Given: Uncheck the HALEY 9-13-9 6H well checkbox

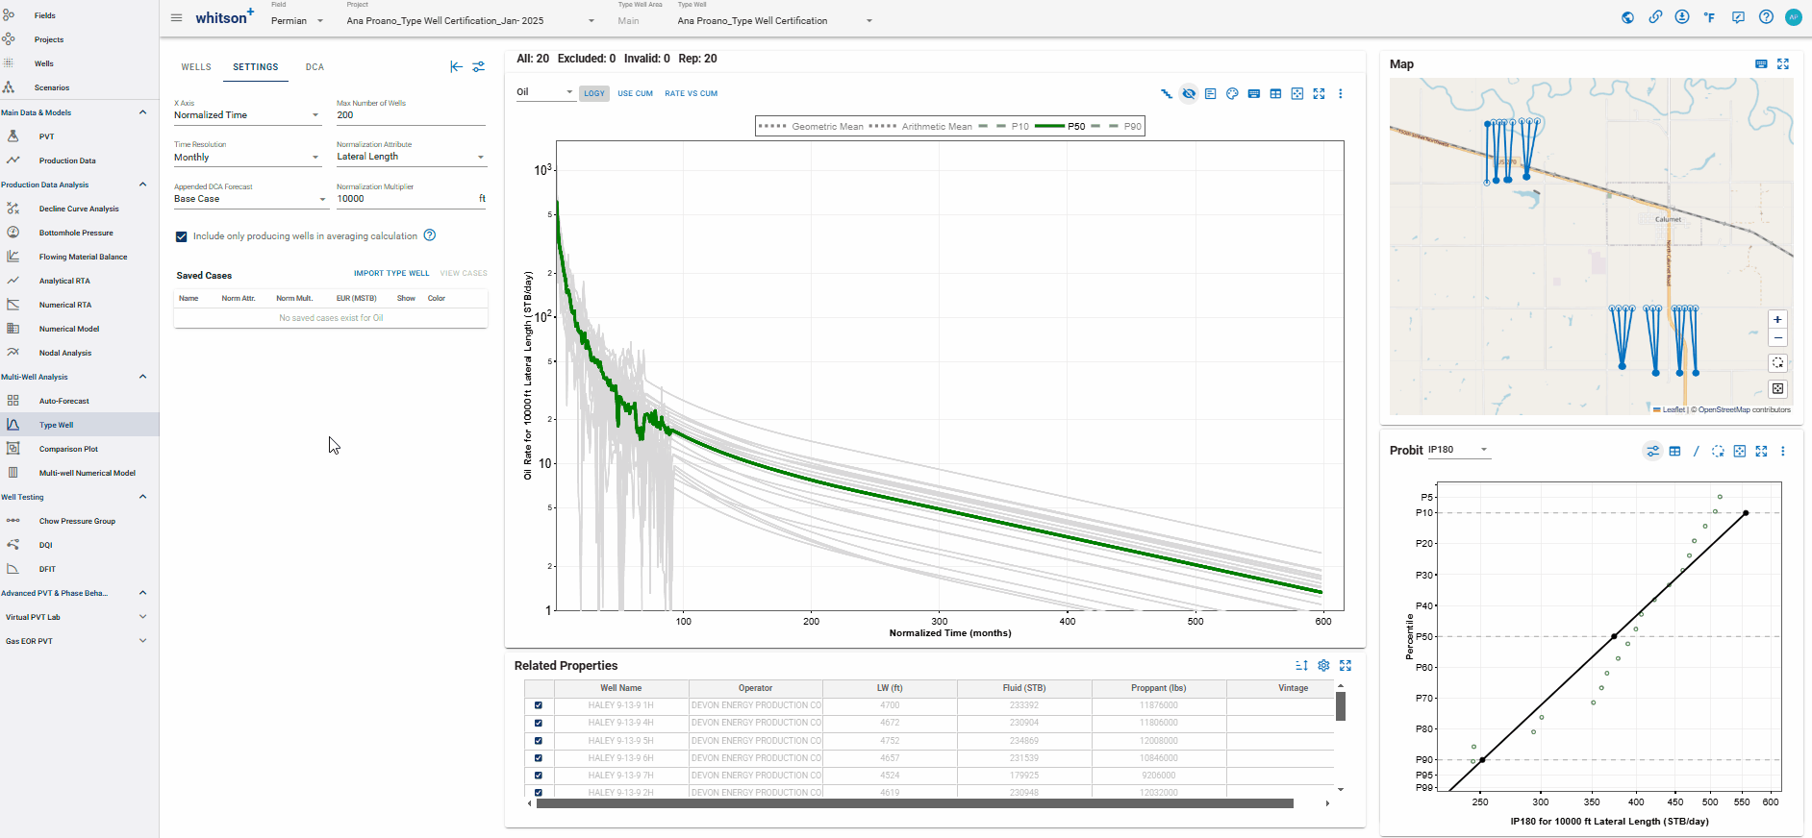Looking at the screenshot, I should click(x=538, y=758).
